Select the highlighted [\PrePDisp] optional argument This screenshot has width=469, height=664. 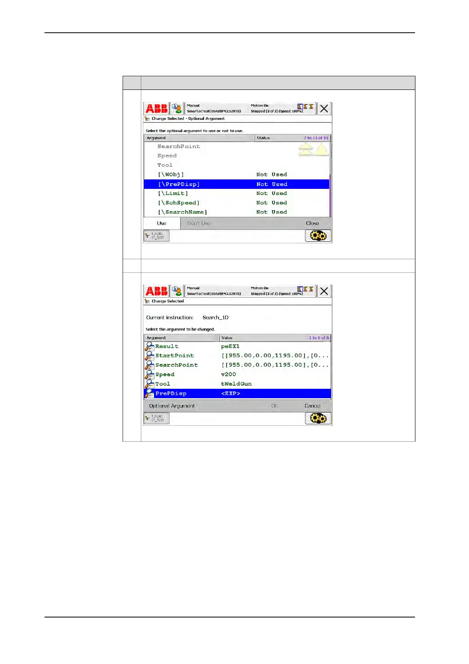point(236,184)
